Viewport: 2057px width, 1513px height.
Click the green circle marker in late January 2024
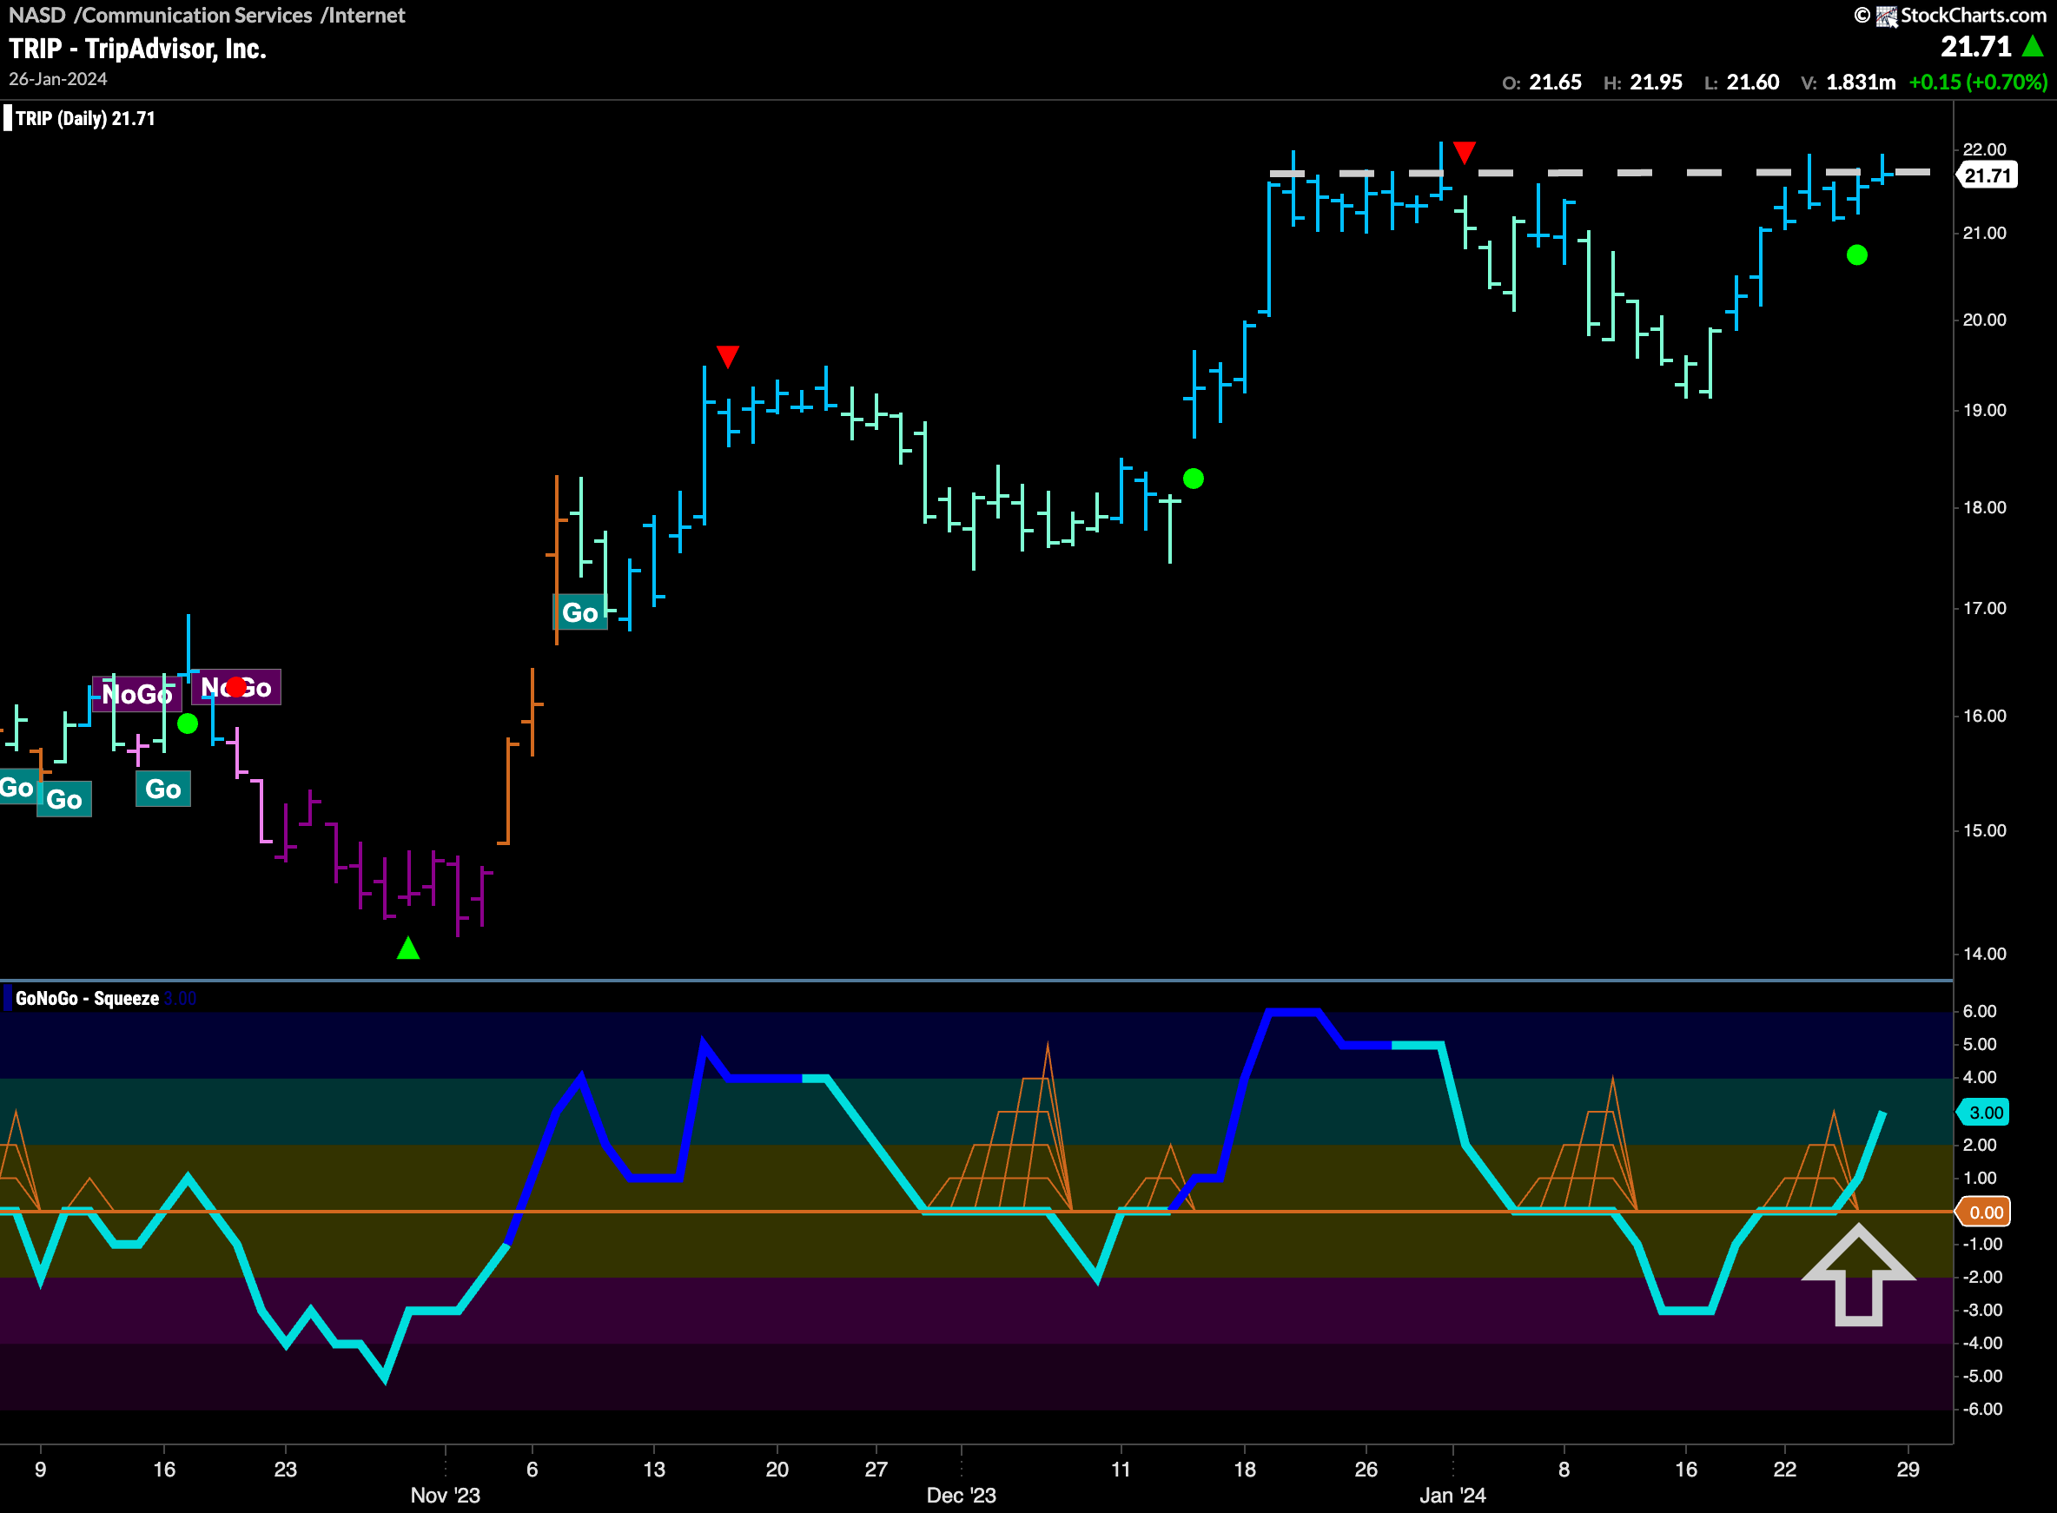point(1857,254)
